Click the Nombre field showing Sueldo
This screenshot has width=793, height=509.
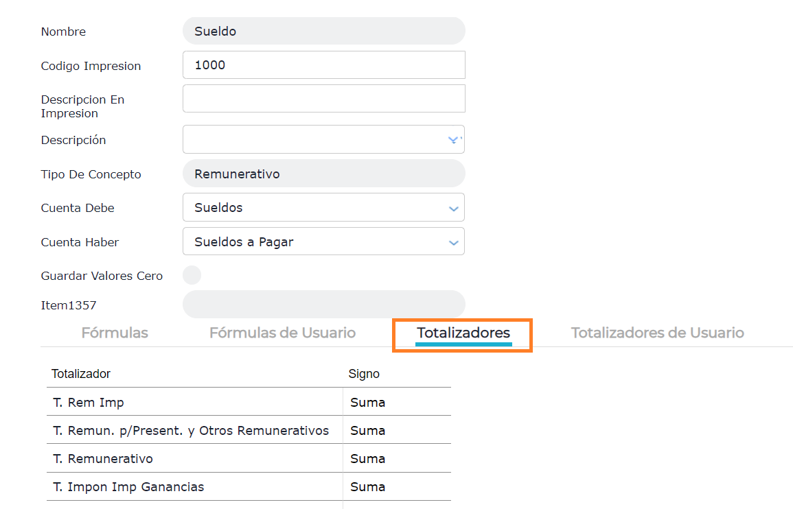pos(323,31)
